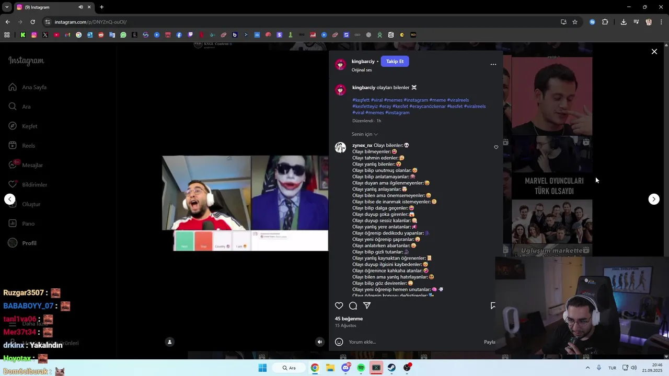Go to next post arrow

[x=654, y=199]
